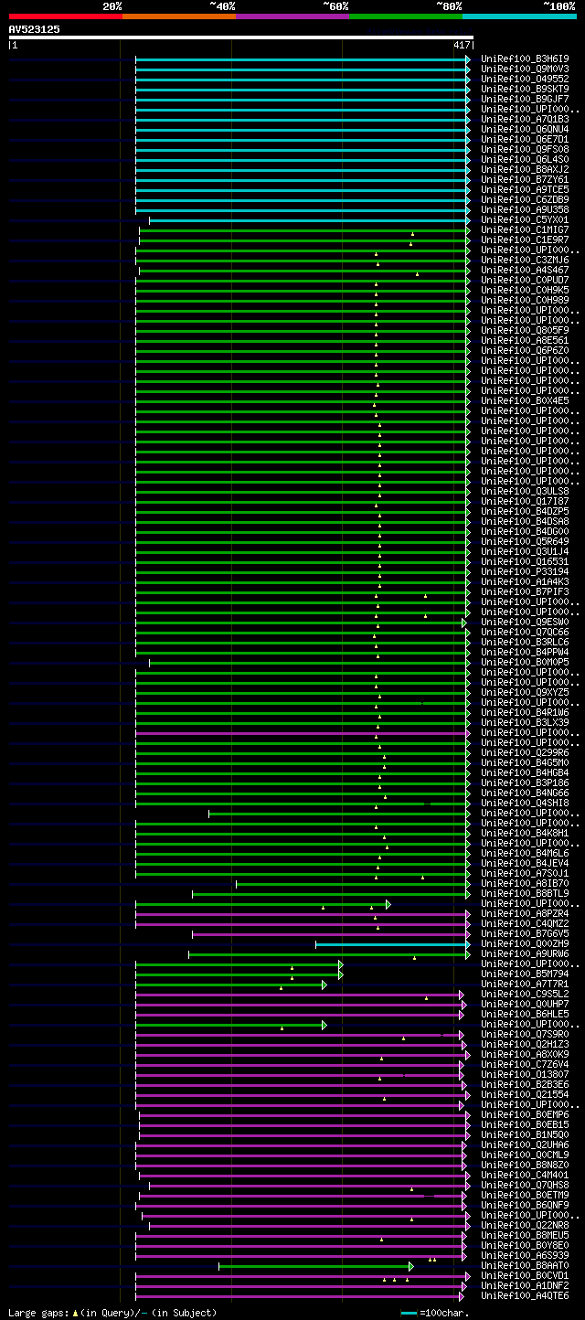
Task: Click hit label UniRef100_Q2UHA6
Action: pyautogui.click(x=525, y=1144)
